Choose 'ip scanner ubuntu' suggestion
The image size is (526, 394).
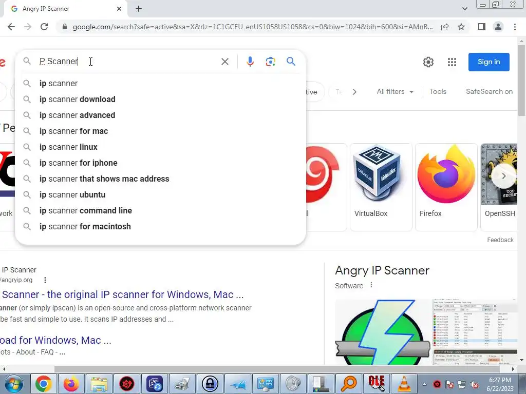click(x=160, y=194)
